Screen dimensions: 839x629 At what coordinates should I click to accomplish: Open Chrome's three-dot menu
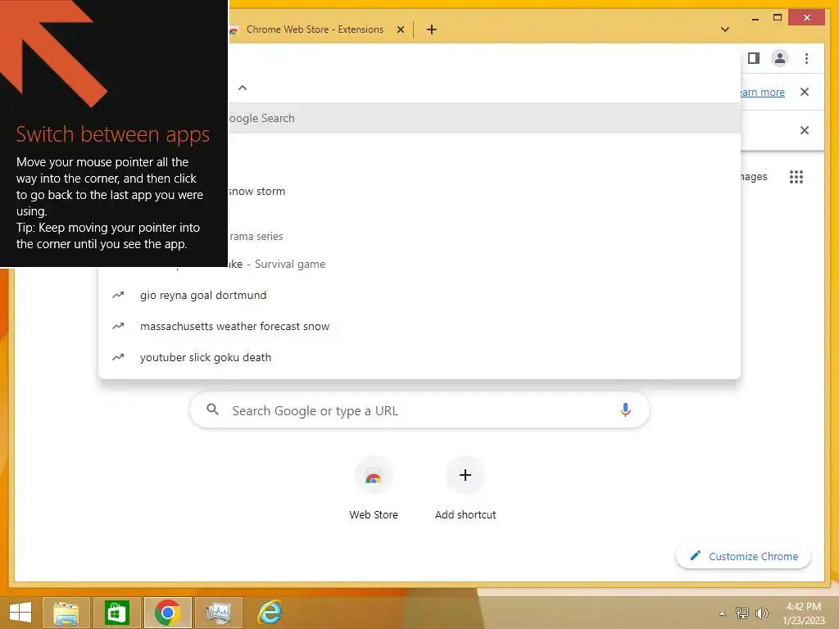tap(806, 58)
